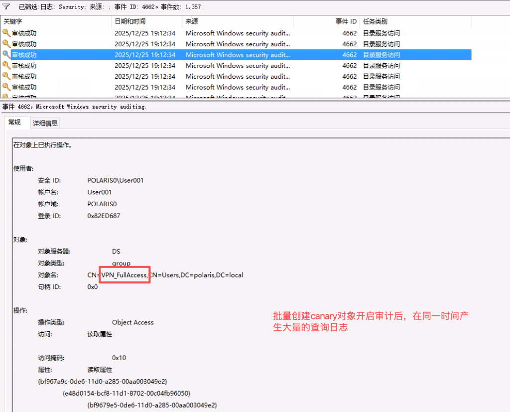This screenshot has height=412, width=510.
Task: Click the key icon in the fifth event row
Action: (x=6, y=76)
